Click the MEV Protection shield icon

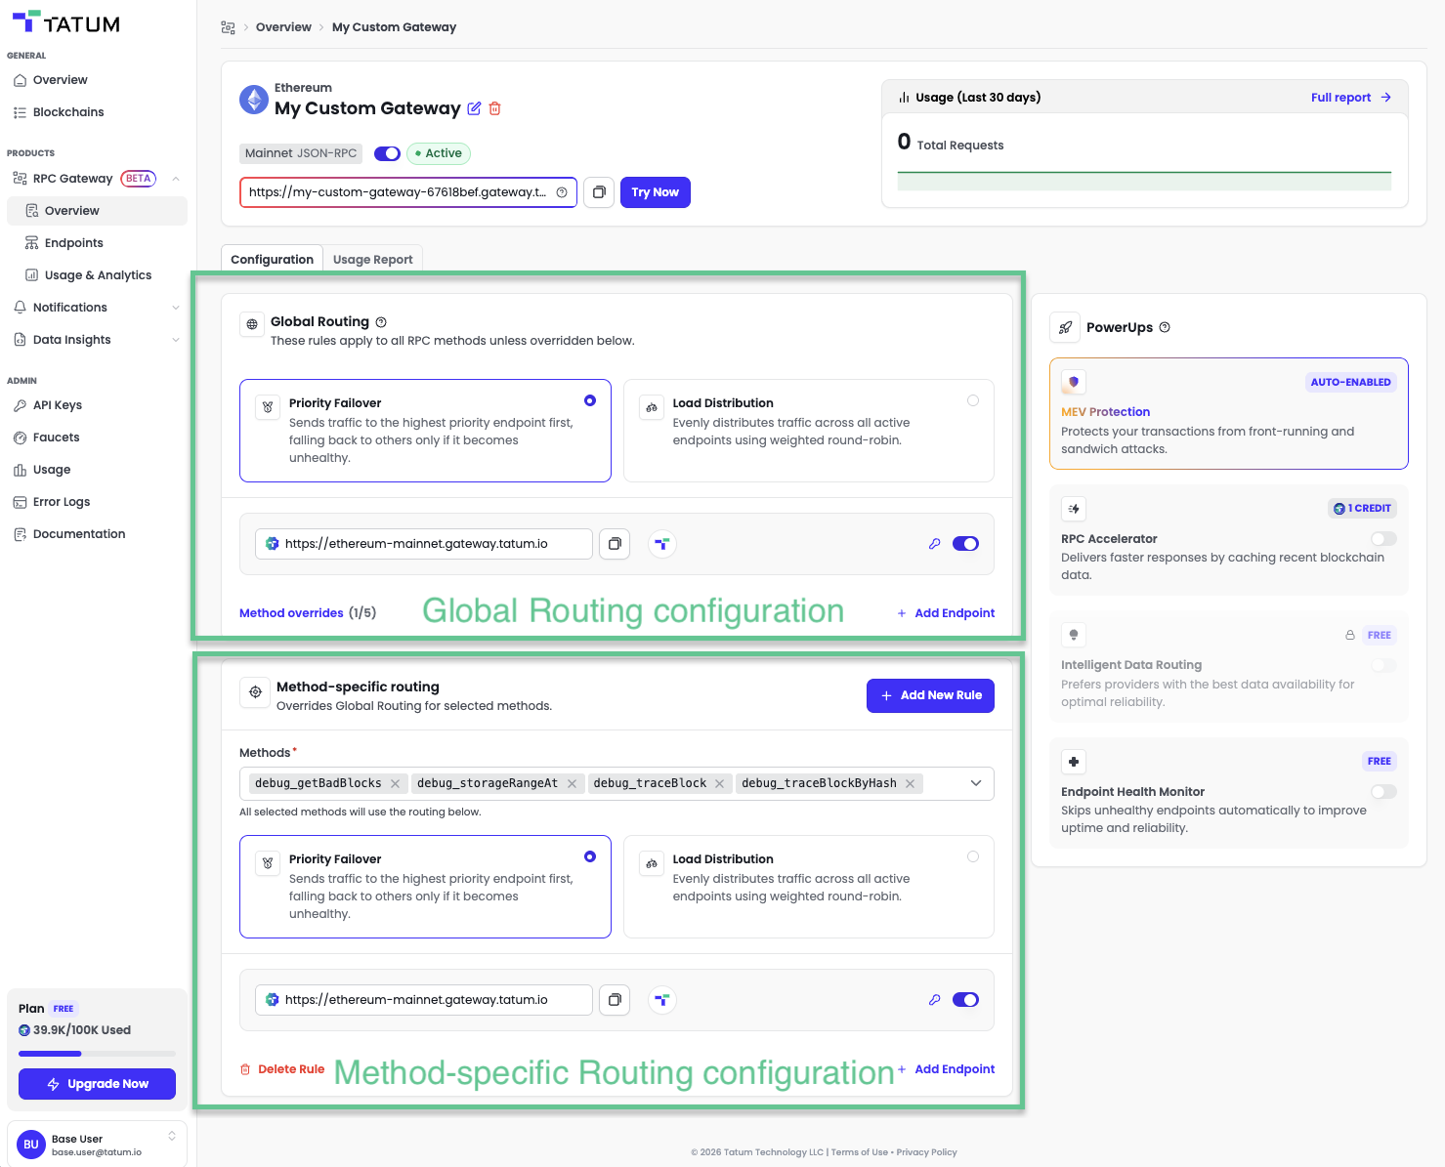1074,382
